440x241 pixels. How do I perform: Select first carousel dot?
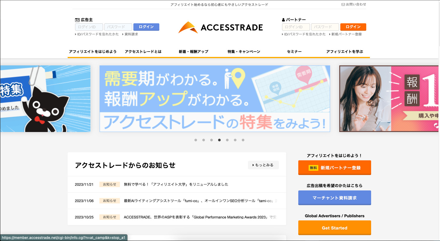pos(196,140)
